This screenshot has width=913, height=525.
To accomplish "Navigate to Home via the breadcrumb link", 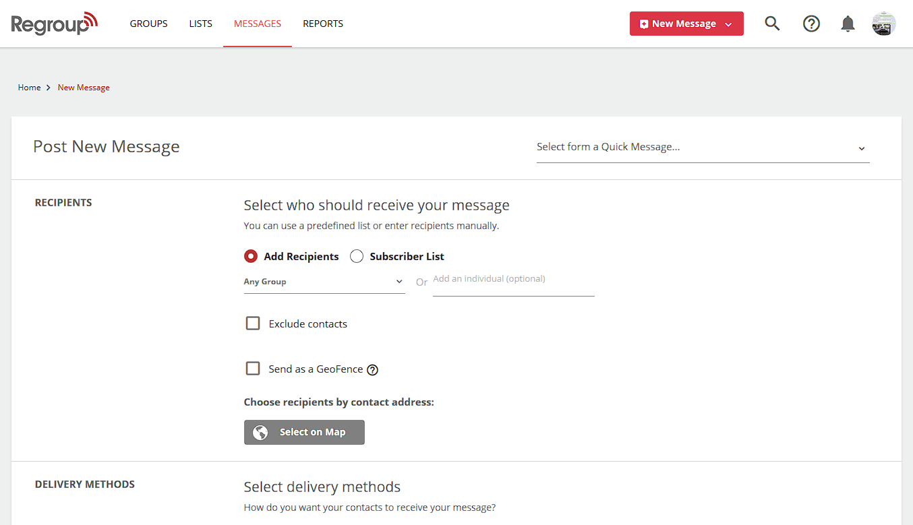I will tap(29, 87).
